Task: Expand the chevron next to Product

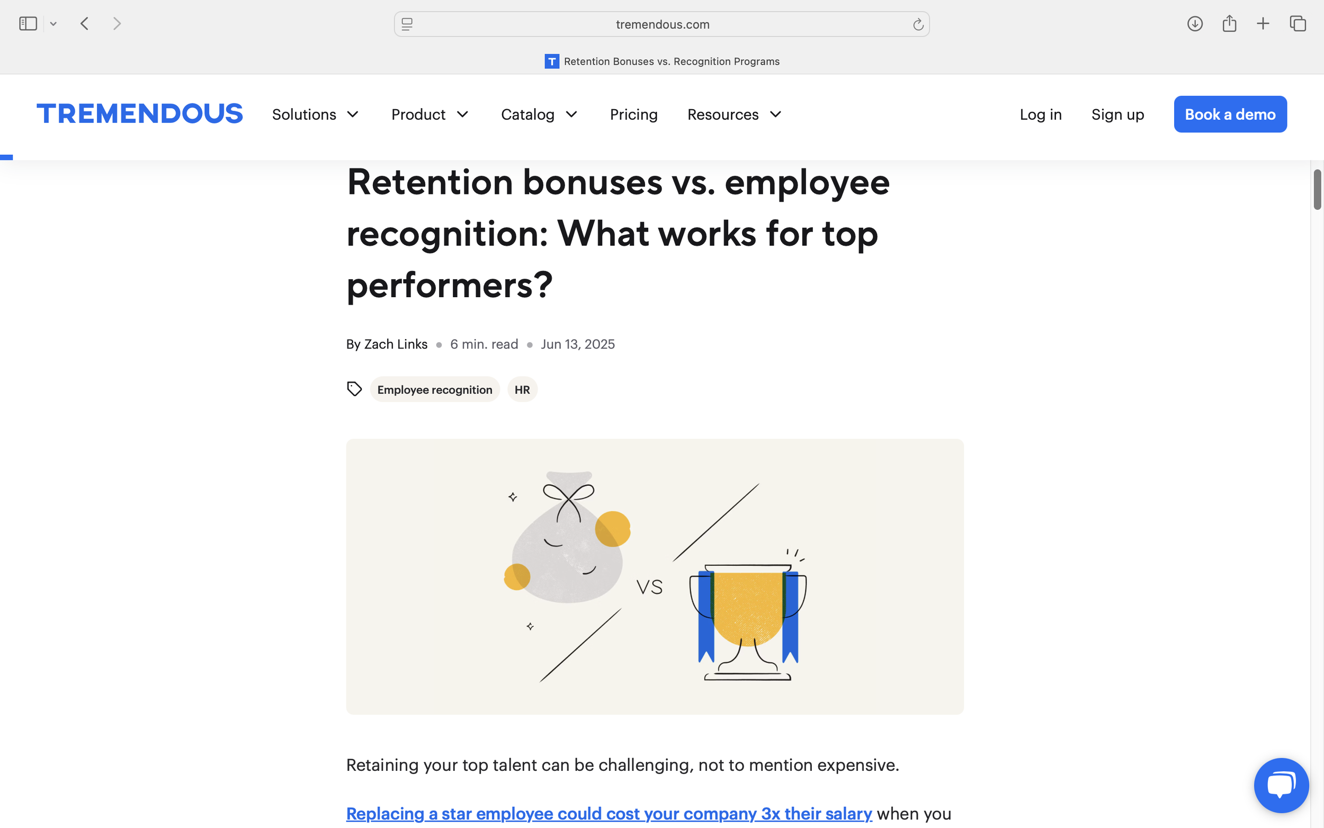Action: 462,114
